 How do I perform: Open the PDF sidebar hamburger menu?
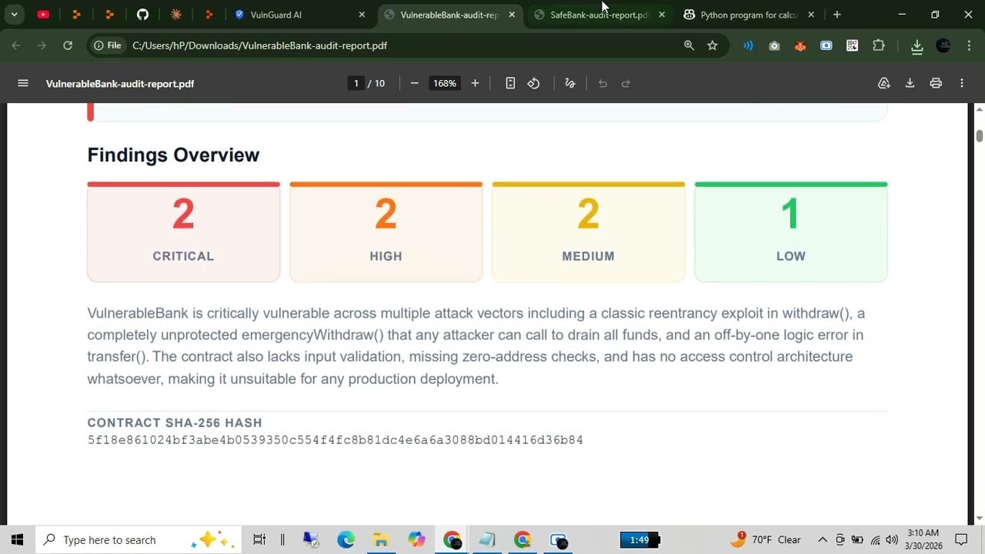(22, 83)
